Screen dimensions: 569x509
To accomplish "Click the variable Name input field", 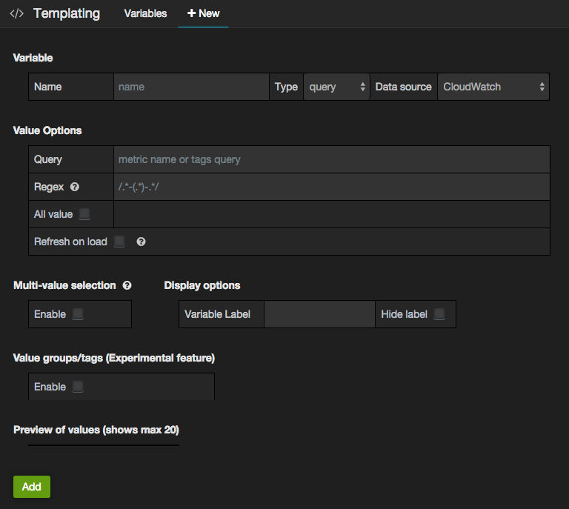I will coord(191,87).
